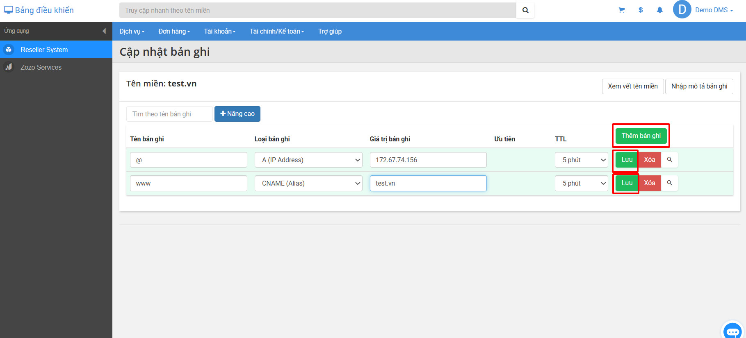Focus the quick domain search field

[318, 10]
